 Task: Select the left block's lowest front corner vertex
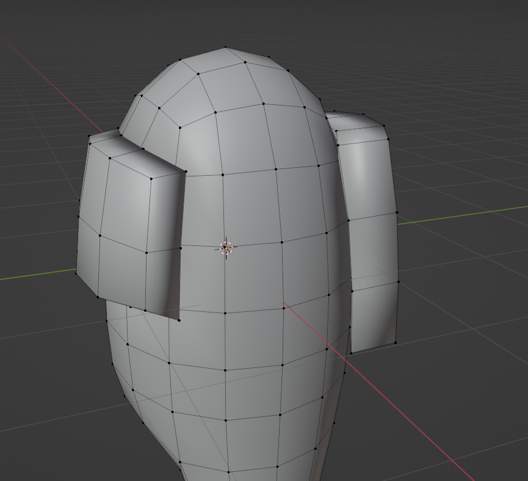point(179,320)
